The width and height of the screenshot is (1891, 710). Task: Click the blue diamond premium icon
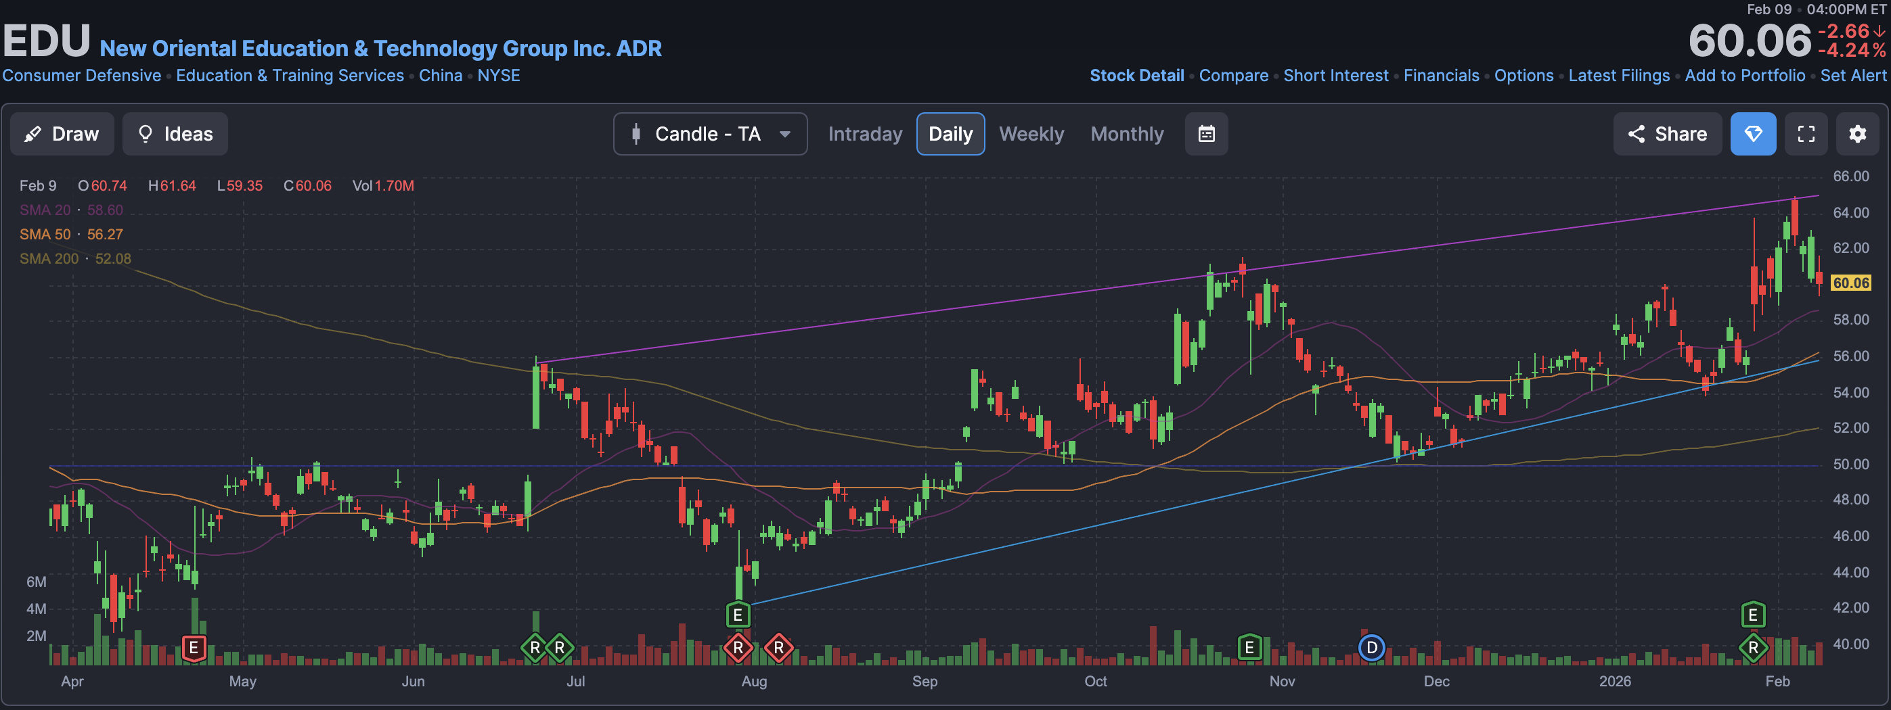coord(1753,133)
